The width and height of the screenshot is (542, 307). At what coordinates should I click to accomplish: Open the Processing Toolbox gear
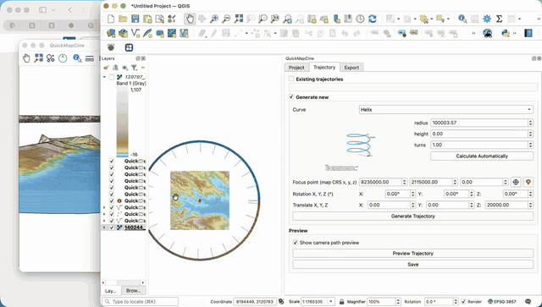pyautogui.click(x=487, y=19)
